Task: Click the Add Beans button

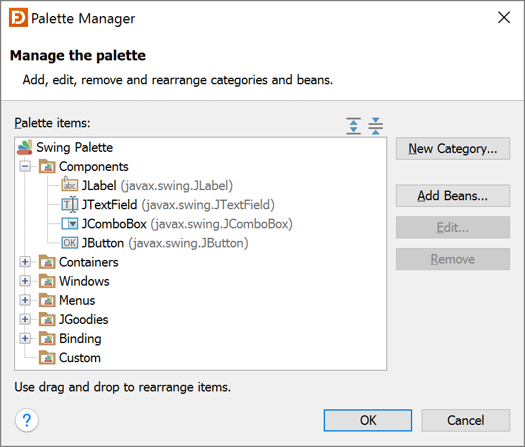Action: coord(452,195)
